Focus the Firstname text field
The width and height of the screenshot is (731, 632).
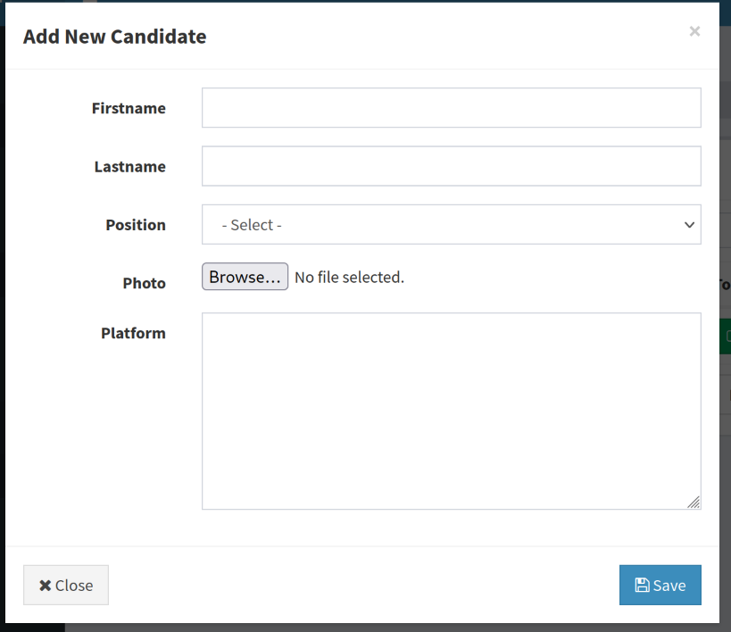point(451,108)
